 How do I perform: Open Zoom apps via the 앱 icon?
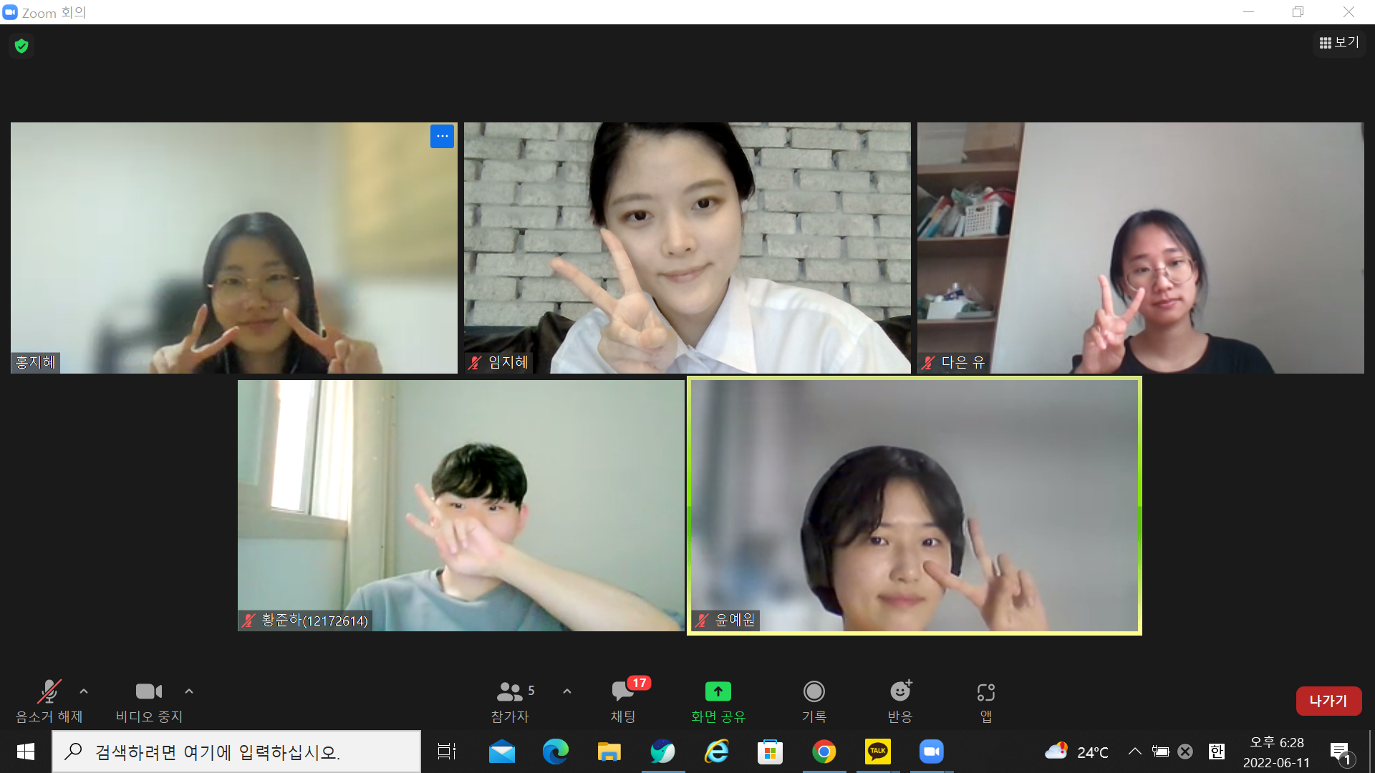[985, 692]
